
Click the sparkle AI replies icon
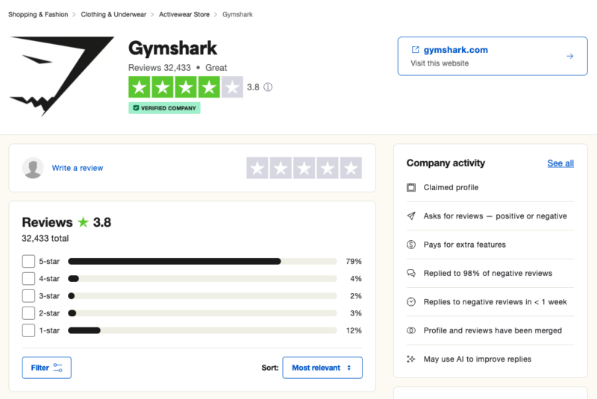[x=411, y=359]
